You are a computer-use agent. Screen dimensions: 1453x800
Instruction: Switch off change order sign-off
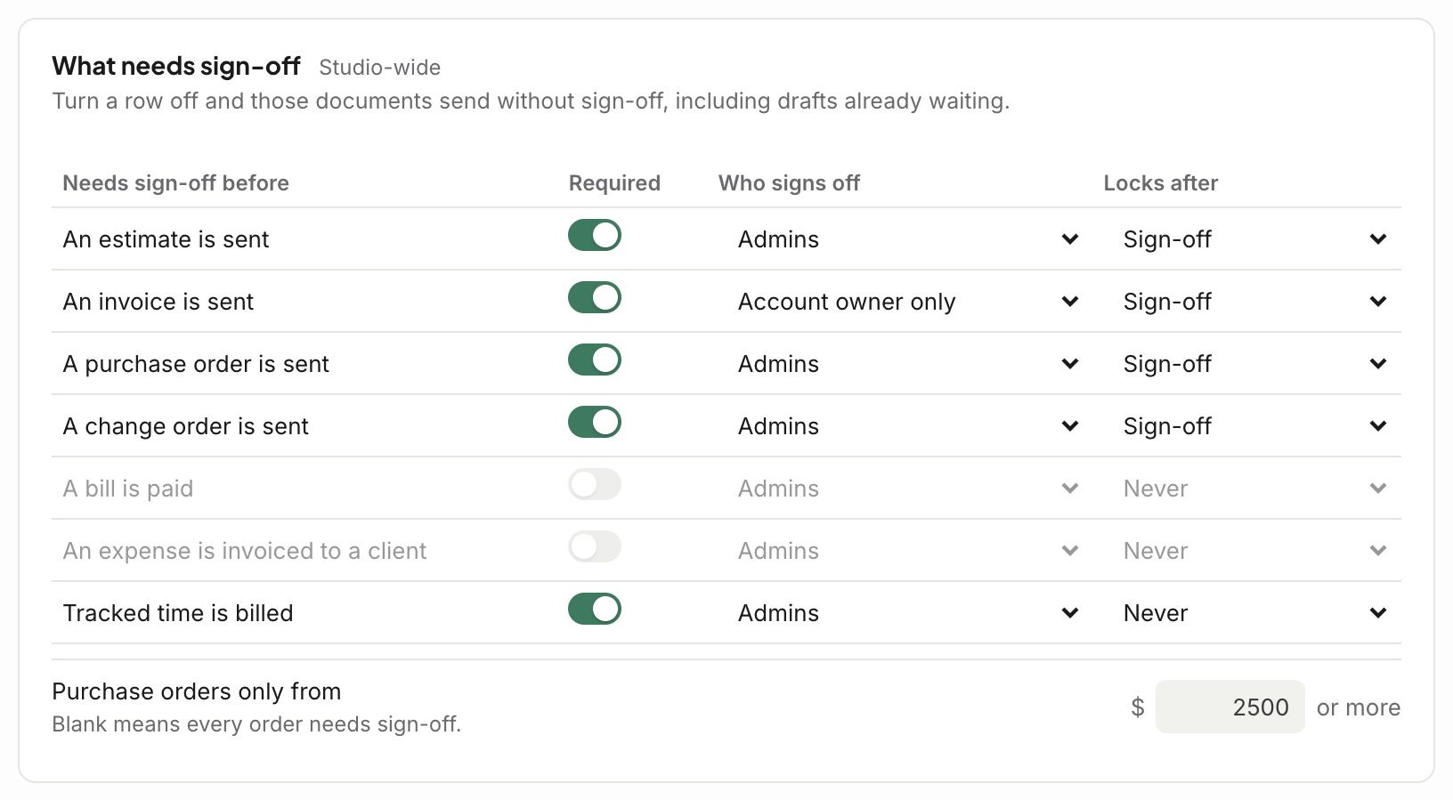point(595,423)
